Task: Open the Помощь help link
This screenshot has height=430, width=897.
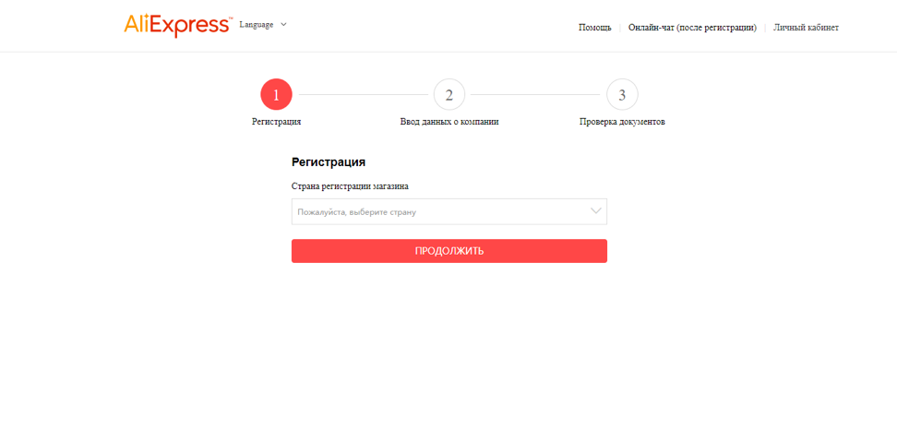Action: point(594,28)
